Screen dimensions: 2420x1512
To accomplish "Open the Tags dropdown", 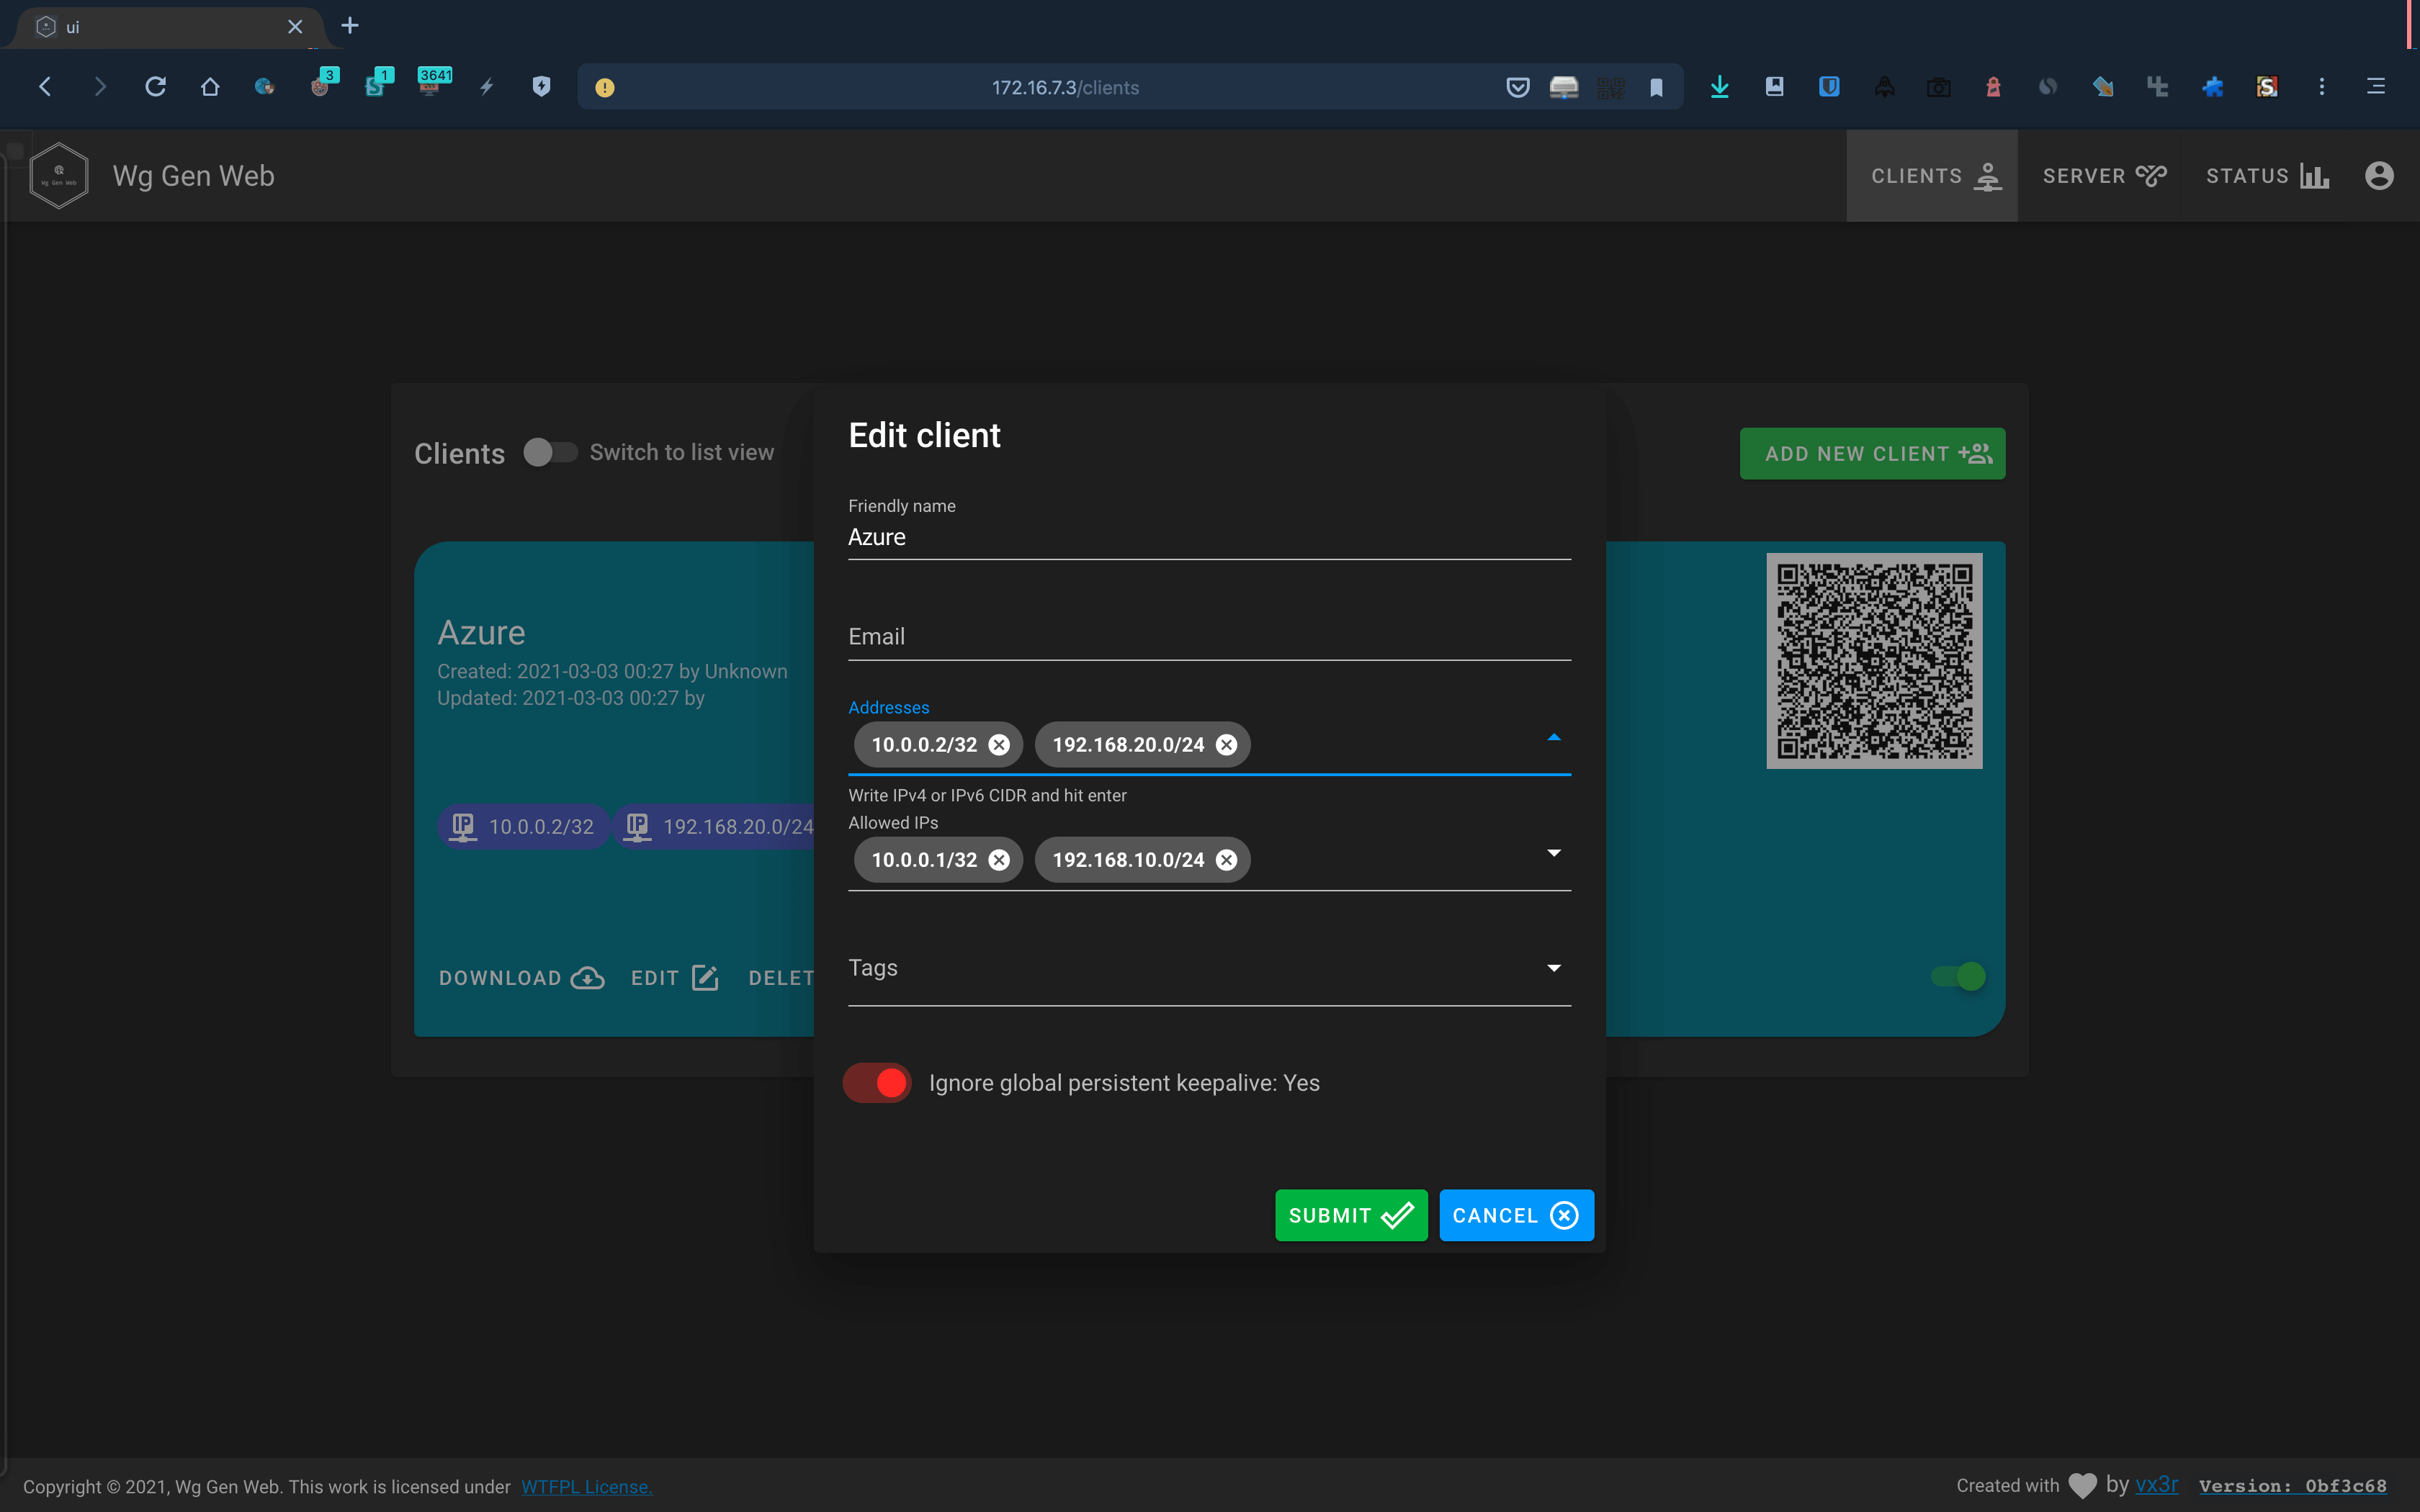I will (x=1553, y=968).
